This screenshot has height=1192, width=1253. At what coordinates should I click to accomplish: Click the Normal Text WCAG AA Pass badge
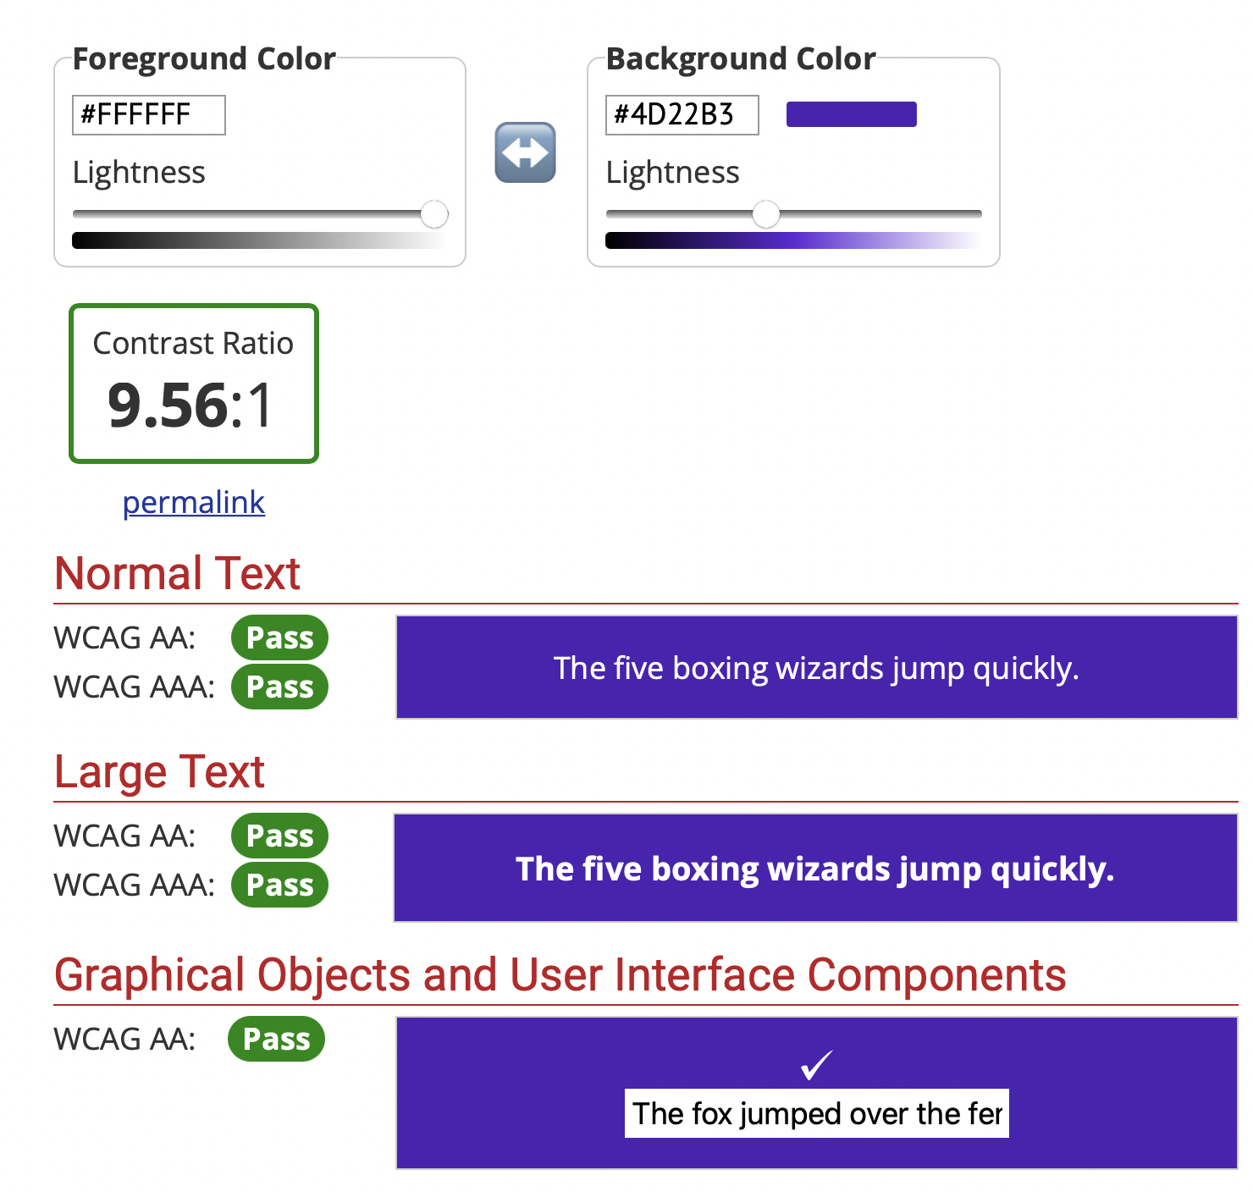[x=279, y=637]
